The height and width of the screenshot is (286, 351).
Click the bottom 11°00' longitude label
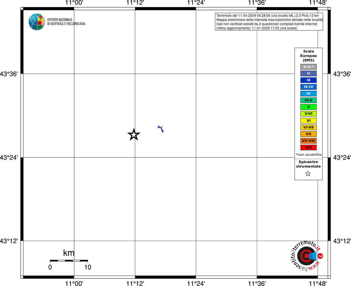[x=74, y=283]
